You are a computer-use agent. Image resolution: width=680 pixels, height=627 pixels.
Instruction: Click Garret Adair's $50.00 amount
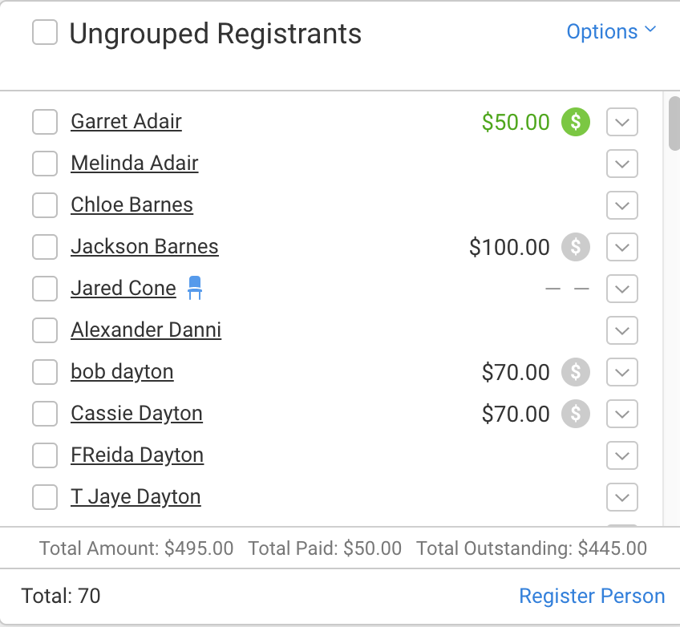click(516, 122)
